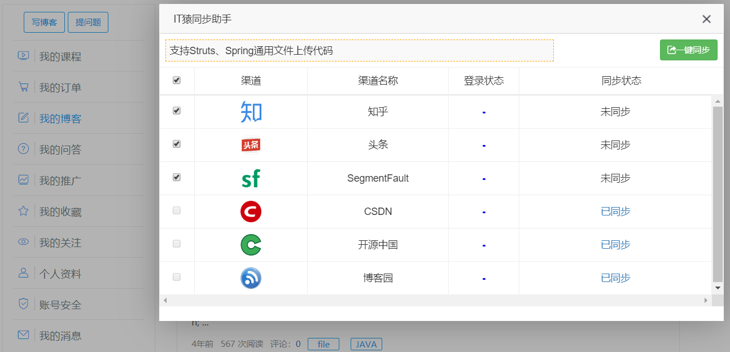Click the shopping cart icon beside 我的订单

tap(23, 87)
